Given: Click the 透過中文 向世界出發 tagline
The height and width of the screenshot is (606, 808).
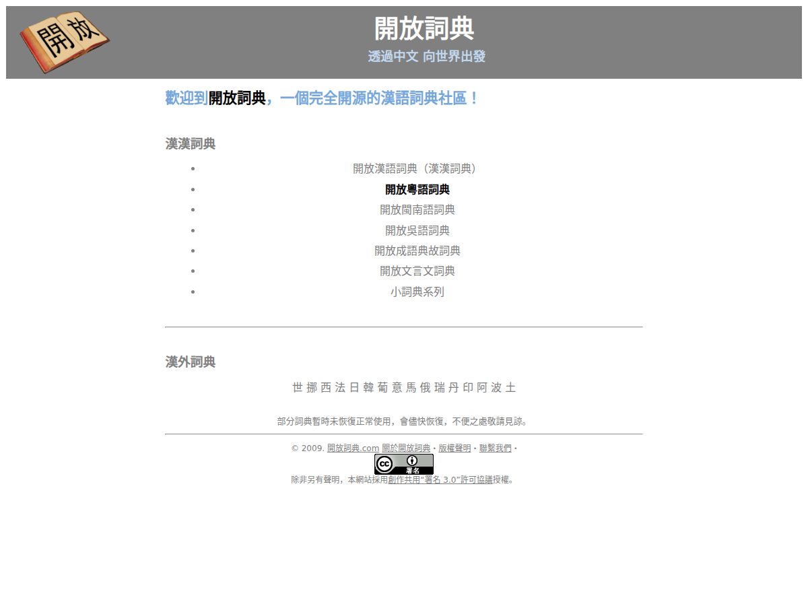Looking at the screenshot, I should [x=426, y=57].
